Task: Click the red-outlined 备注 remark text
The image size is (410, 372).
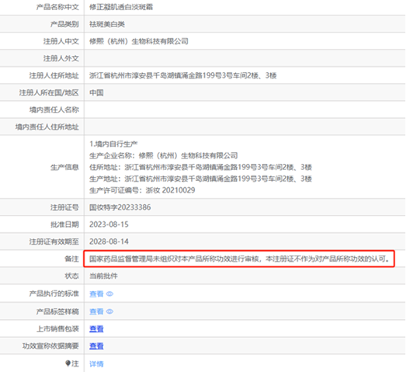Action: (x=239, y=259)
